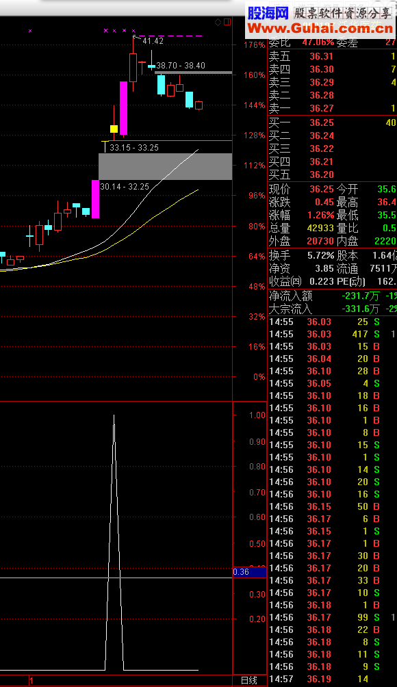Click the 112% axis label
The image size is (397, 687).
coord(254,165)
